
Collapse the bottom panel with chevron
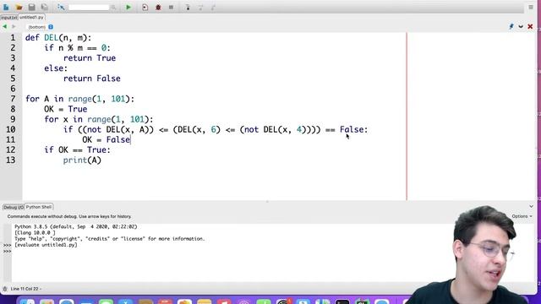tap(531, 206)
